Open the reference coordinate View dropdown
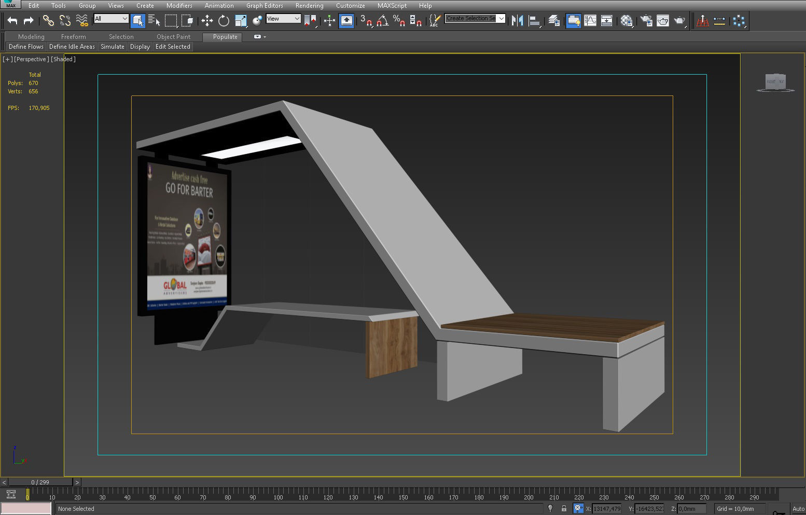This screenshot has height=515, width=806. [x=283, y=19]
